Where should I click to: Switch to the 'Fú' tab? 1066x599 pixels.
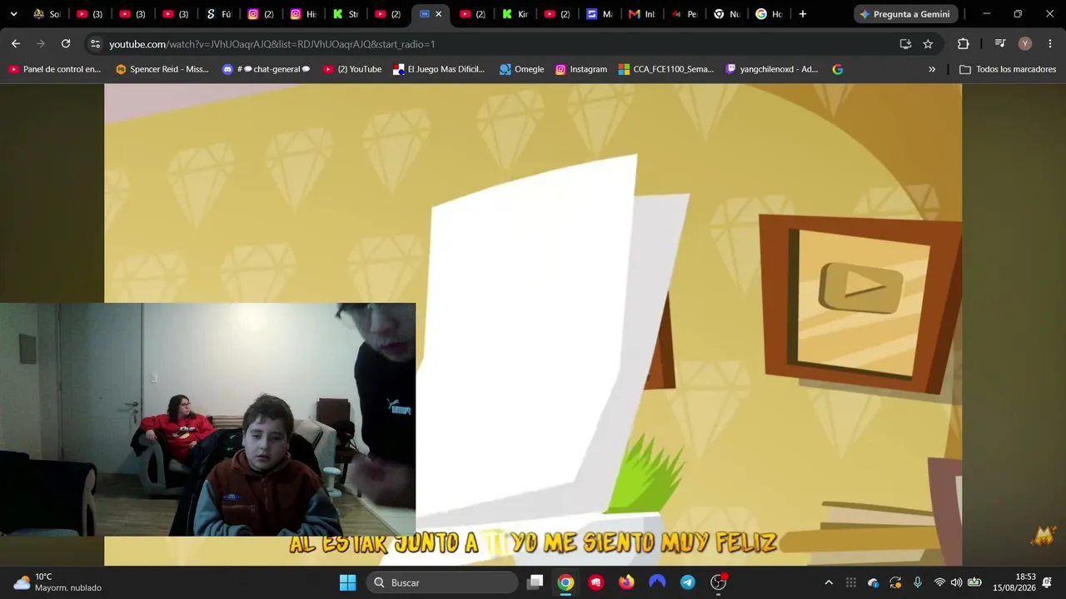click(220, 14)
